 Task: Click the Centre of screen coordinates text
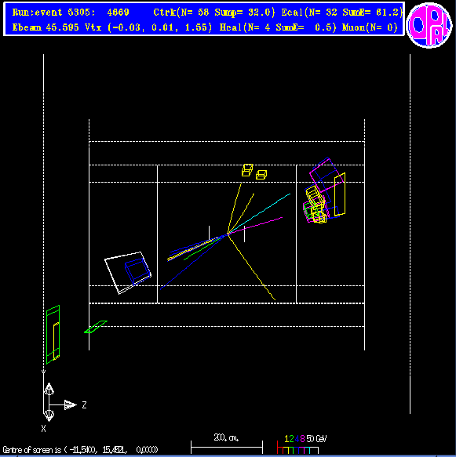point(80,450)
